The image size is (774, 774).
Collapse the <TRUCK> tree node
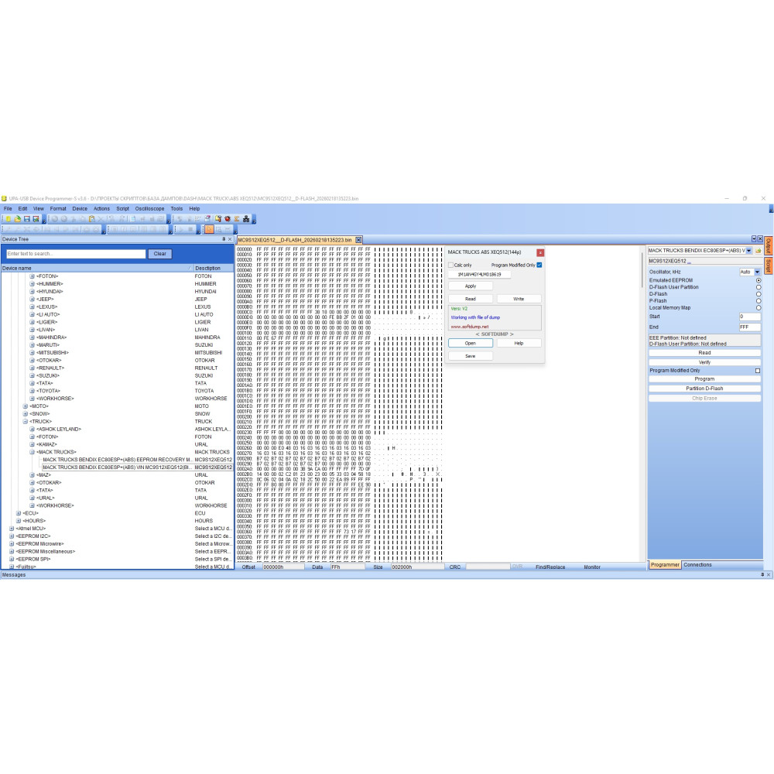[26, 422]
